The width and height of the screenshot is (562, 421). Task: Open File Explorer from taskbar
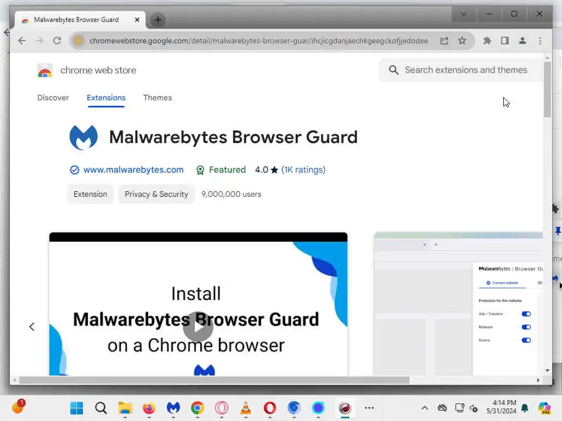125,408
